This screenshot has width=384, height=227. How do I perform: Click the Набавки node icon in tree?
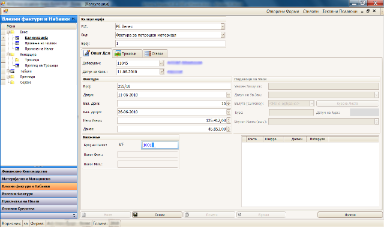[x=12, y=71]
